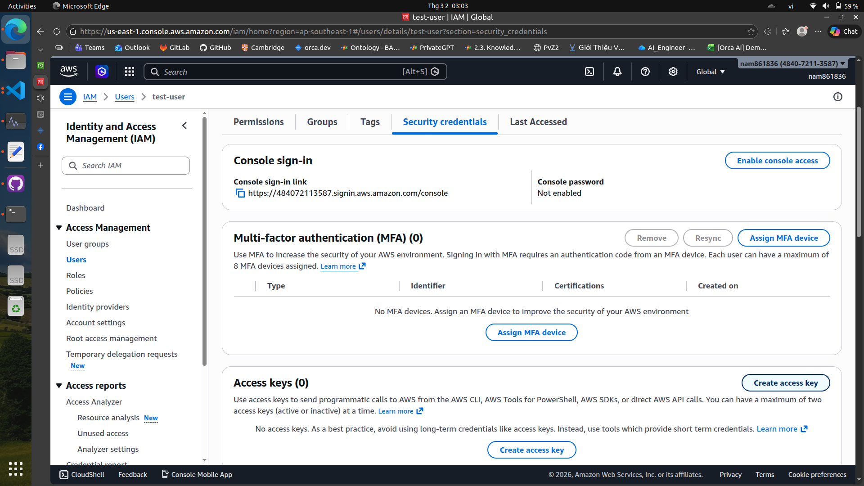This screenshot has height=486, width=864.
Task: Click Enable console access button
Action: 777,161
